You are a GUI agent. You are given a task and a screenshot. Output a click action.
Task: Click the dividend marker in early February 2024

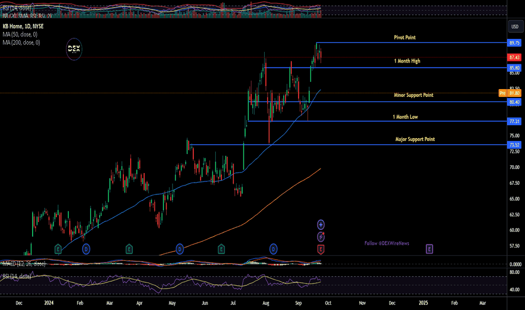point(86,249)
